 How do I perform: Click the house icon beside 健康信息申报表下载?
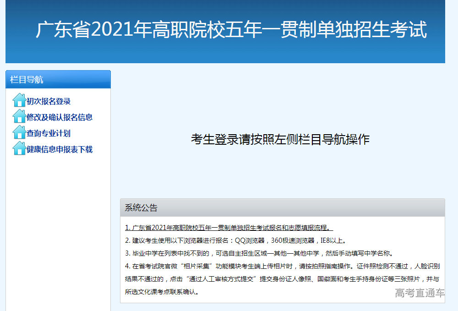(19, 148)
